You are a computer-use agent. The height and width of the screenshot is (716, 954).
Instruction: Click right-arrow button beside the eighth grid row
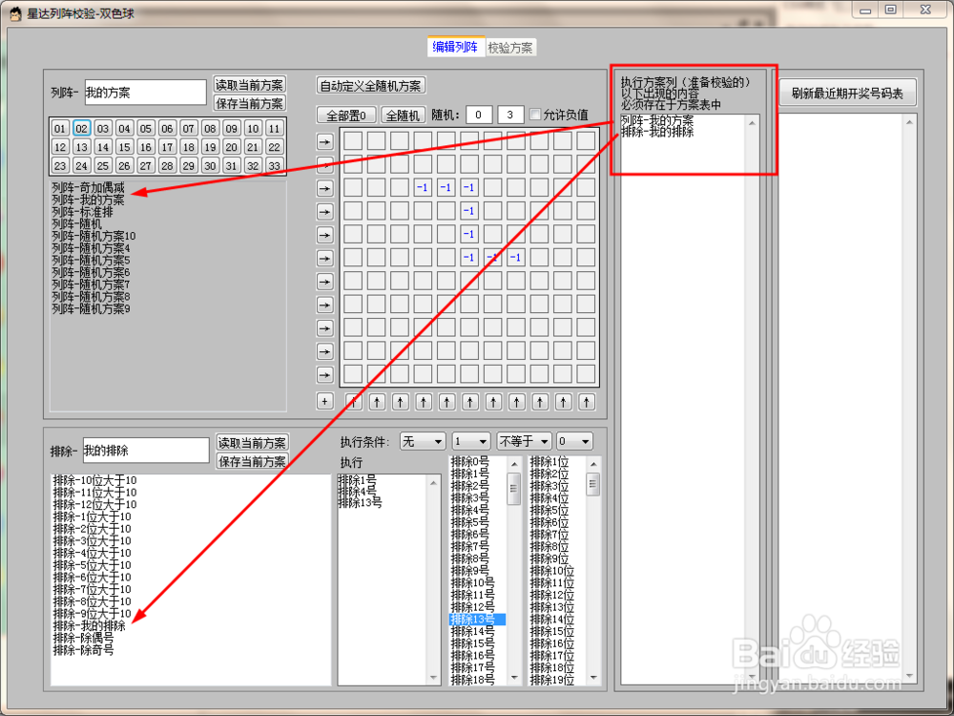click(325, 305)
